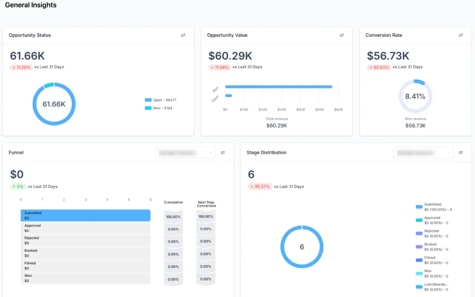Open the Funnel chart filter icon
The width and height of the screenshot is (475, 297).
pos(223,152)
